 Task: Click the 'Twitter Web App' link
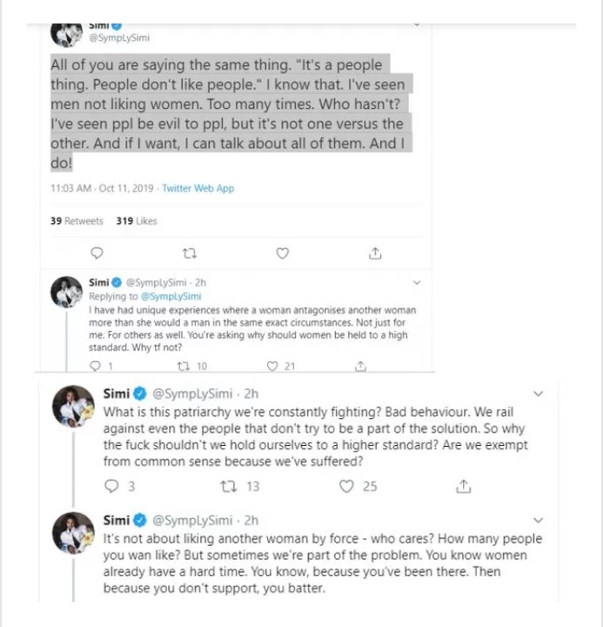198,188
